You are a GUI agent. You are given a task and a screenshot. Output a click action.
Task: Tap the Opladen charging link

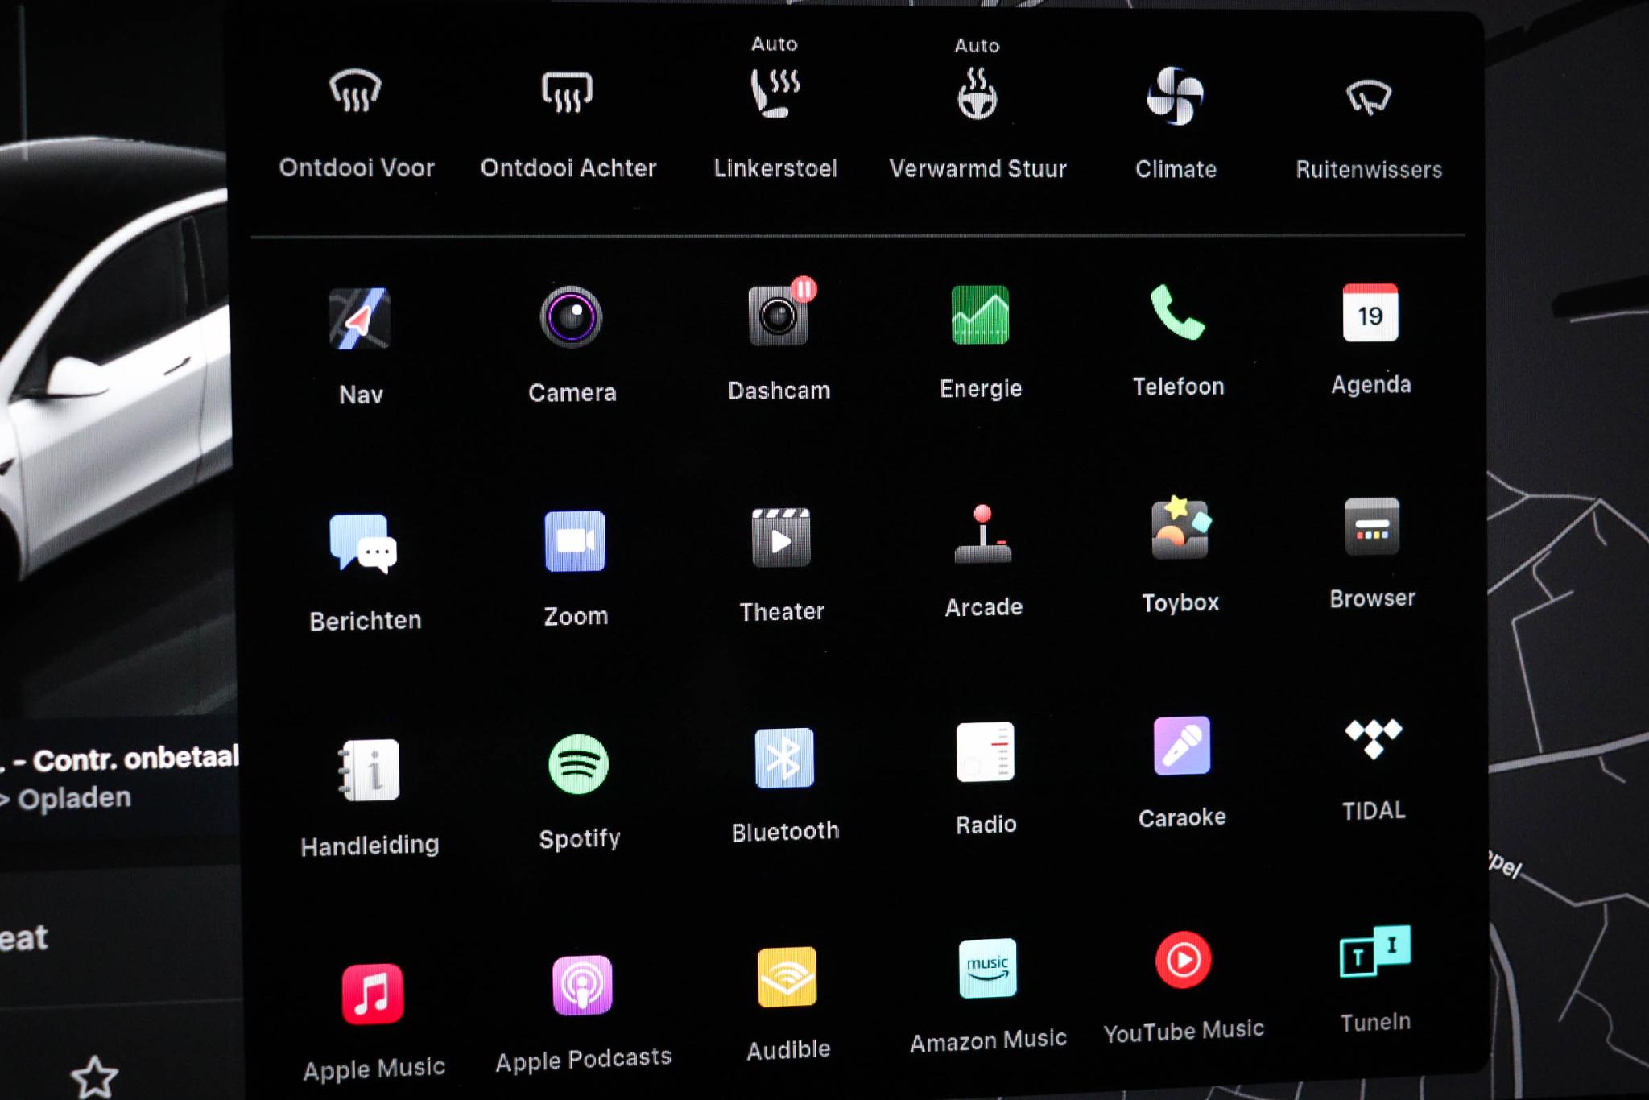coord(72,799)
